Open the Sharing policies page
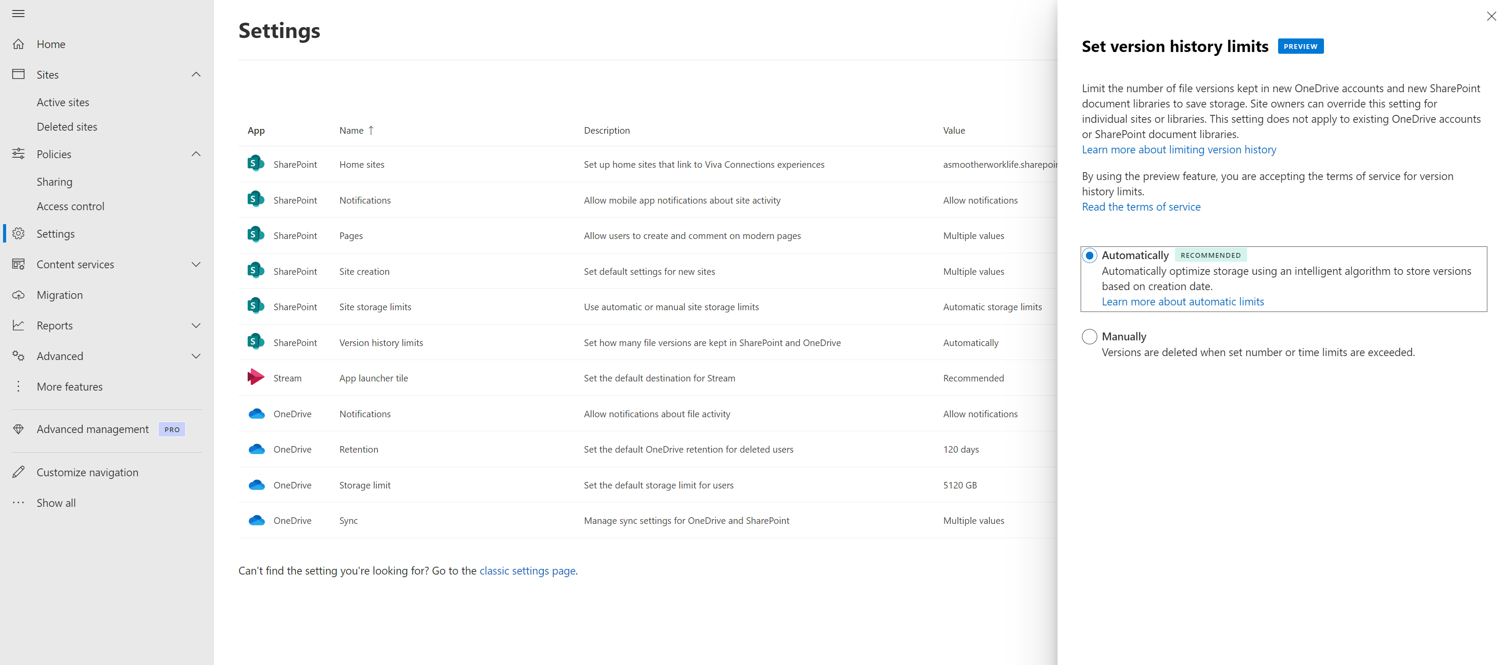 click(x=55, y=182)
